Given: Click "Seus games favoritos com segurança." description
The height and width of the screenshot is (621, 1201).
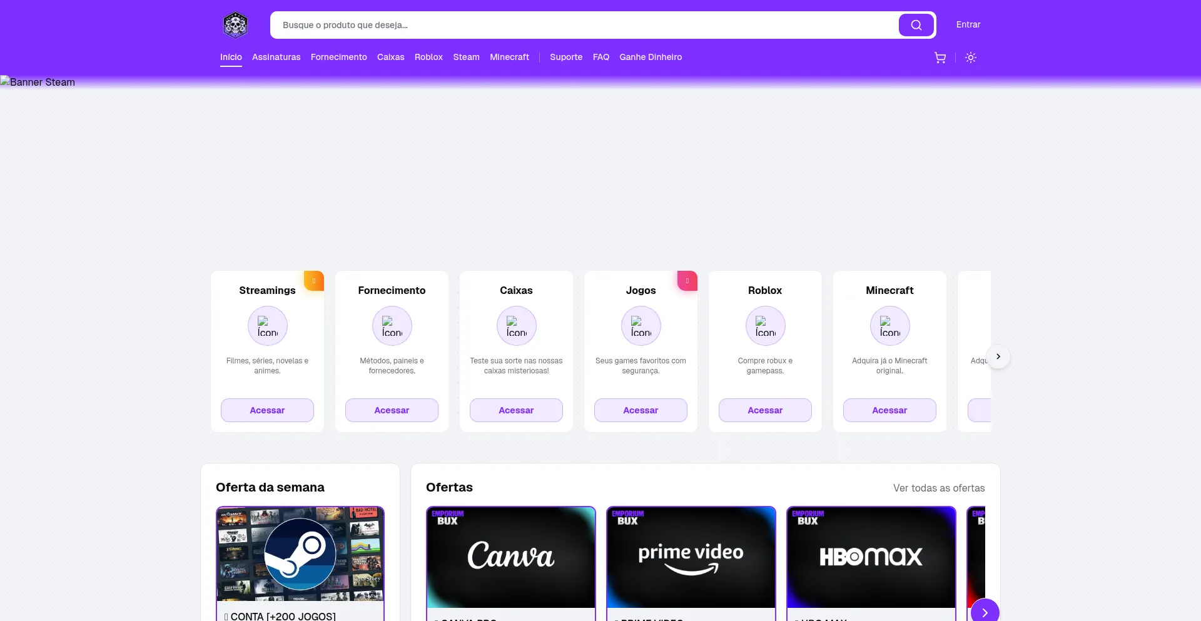Looking at the screenshot, I should 641,366.
